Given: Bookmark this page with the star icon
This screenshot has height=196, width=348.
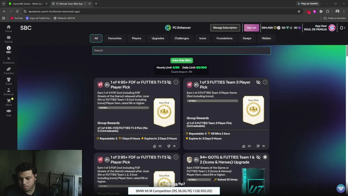Looking at the screenshot, I should click(299, 11).
